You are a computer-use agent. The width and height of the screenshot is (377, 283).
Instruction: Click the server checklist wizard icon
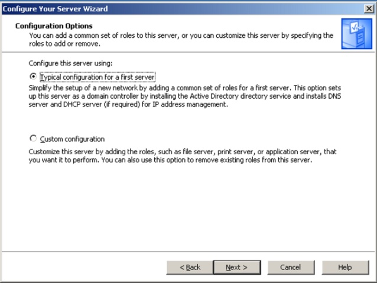[x=356, y=34]
